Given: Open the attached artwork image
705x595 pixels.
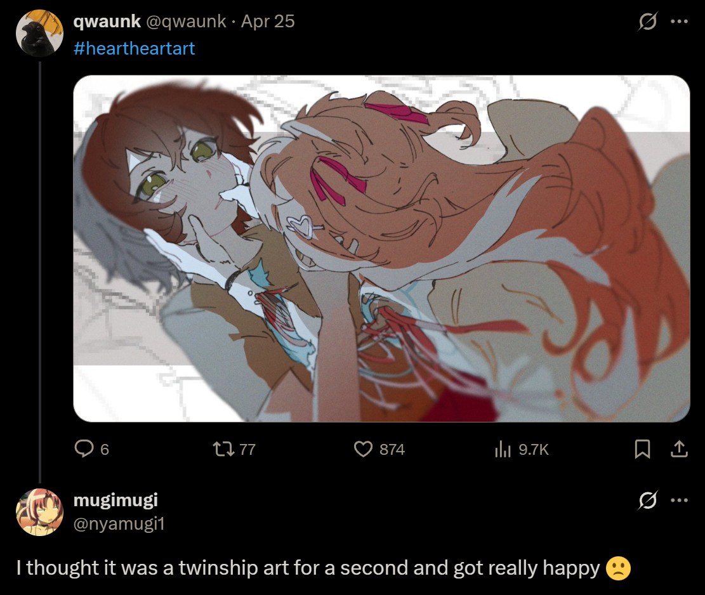Looking at the screenshot, I should click(381, 249).
